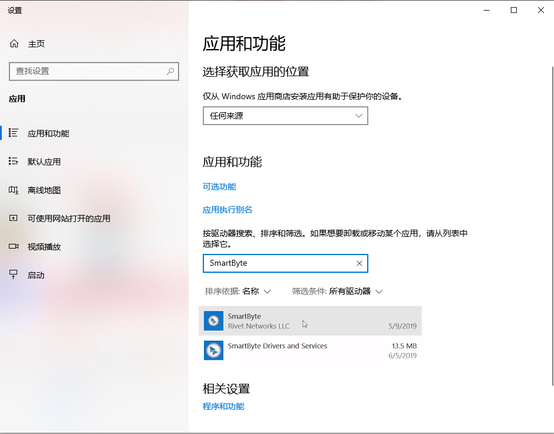
Task: Open 视频播放 settings page
Action: (x=44, y=247)
